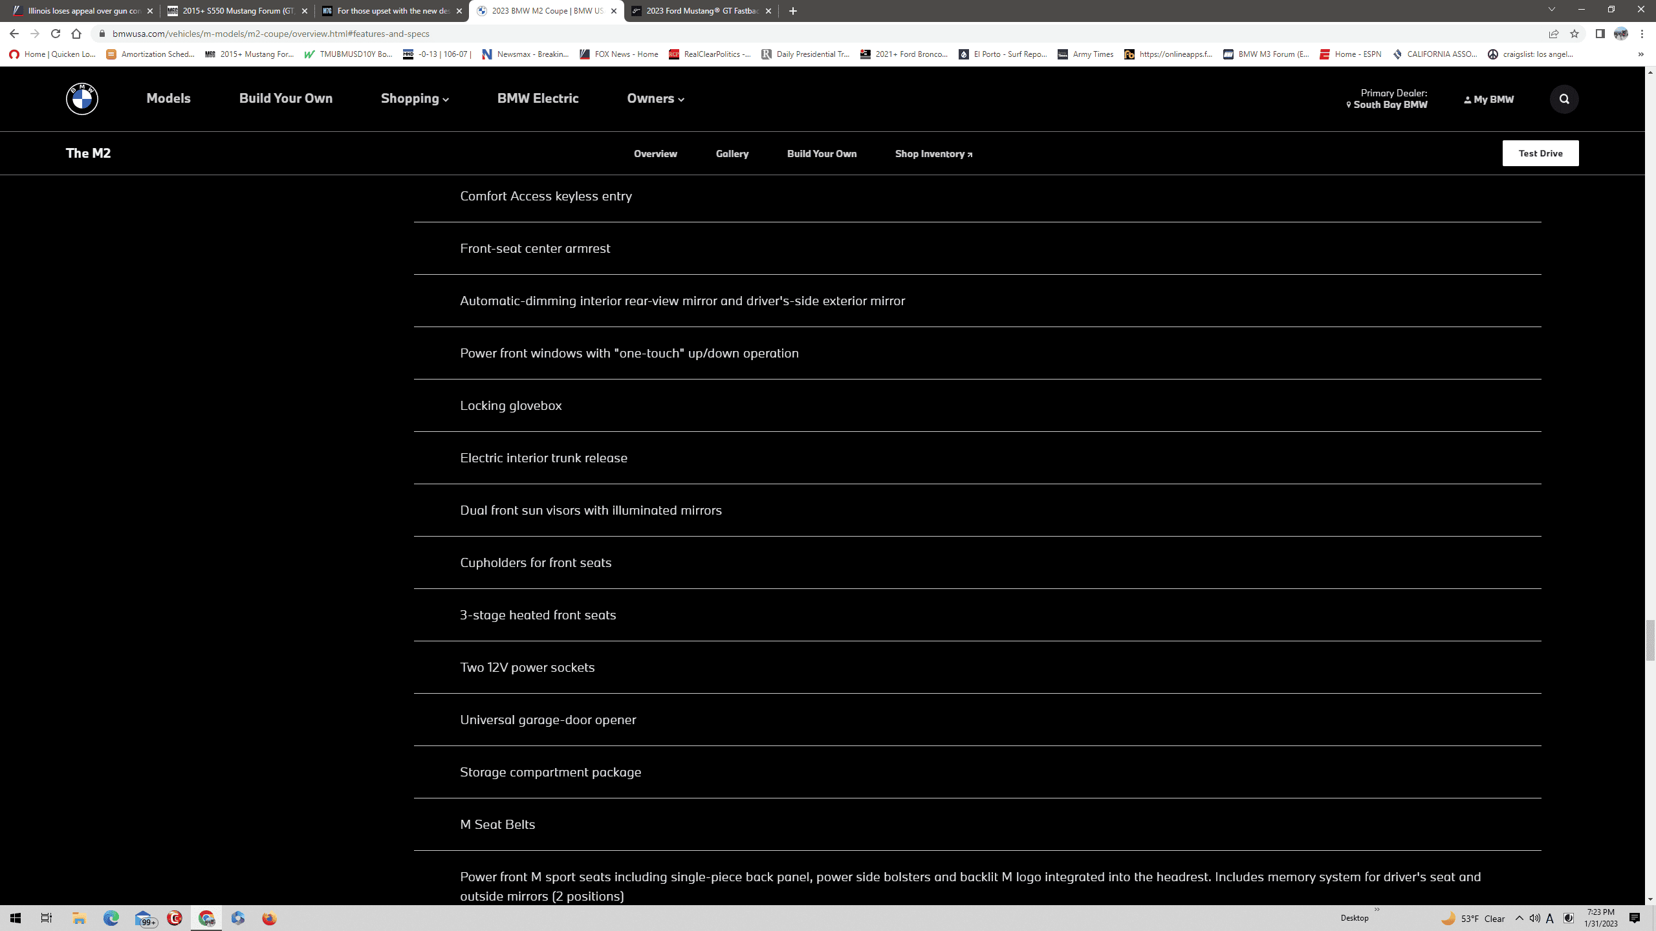Screen dimensions: 1656x931
Task: Open File Explorer from the taskbar
Action: (x=79, y=918)
